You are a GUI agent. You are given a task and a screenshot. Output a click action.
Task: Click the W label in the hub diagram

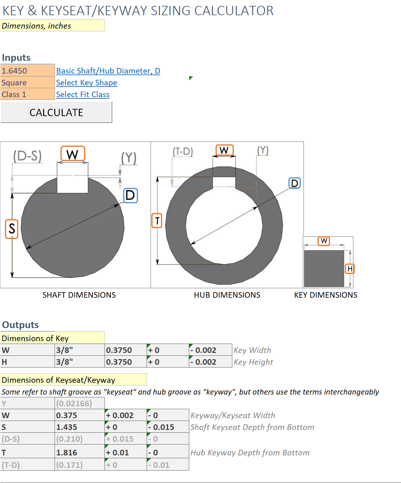tap(224, 150)
